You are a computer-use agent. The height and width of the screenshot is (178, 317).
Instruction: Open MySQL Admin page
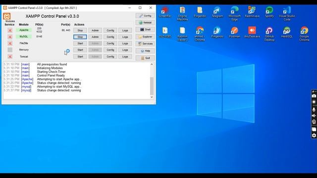point(95,37)
